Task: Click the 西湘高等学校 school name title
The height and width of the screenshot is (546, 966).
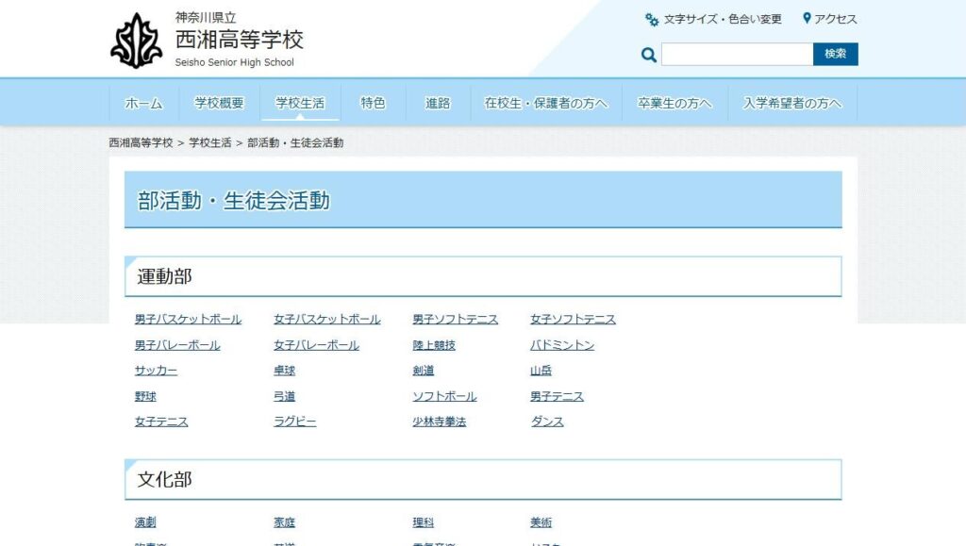Action: click(239, 40)
